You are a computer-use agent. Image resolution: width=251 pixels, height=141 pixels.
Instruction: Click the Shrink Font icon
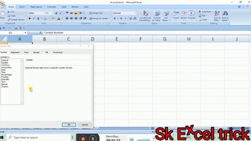click(60, 13)
